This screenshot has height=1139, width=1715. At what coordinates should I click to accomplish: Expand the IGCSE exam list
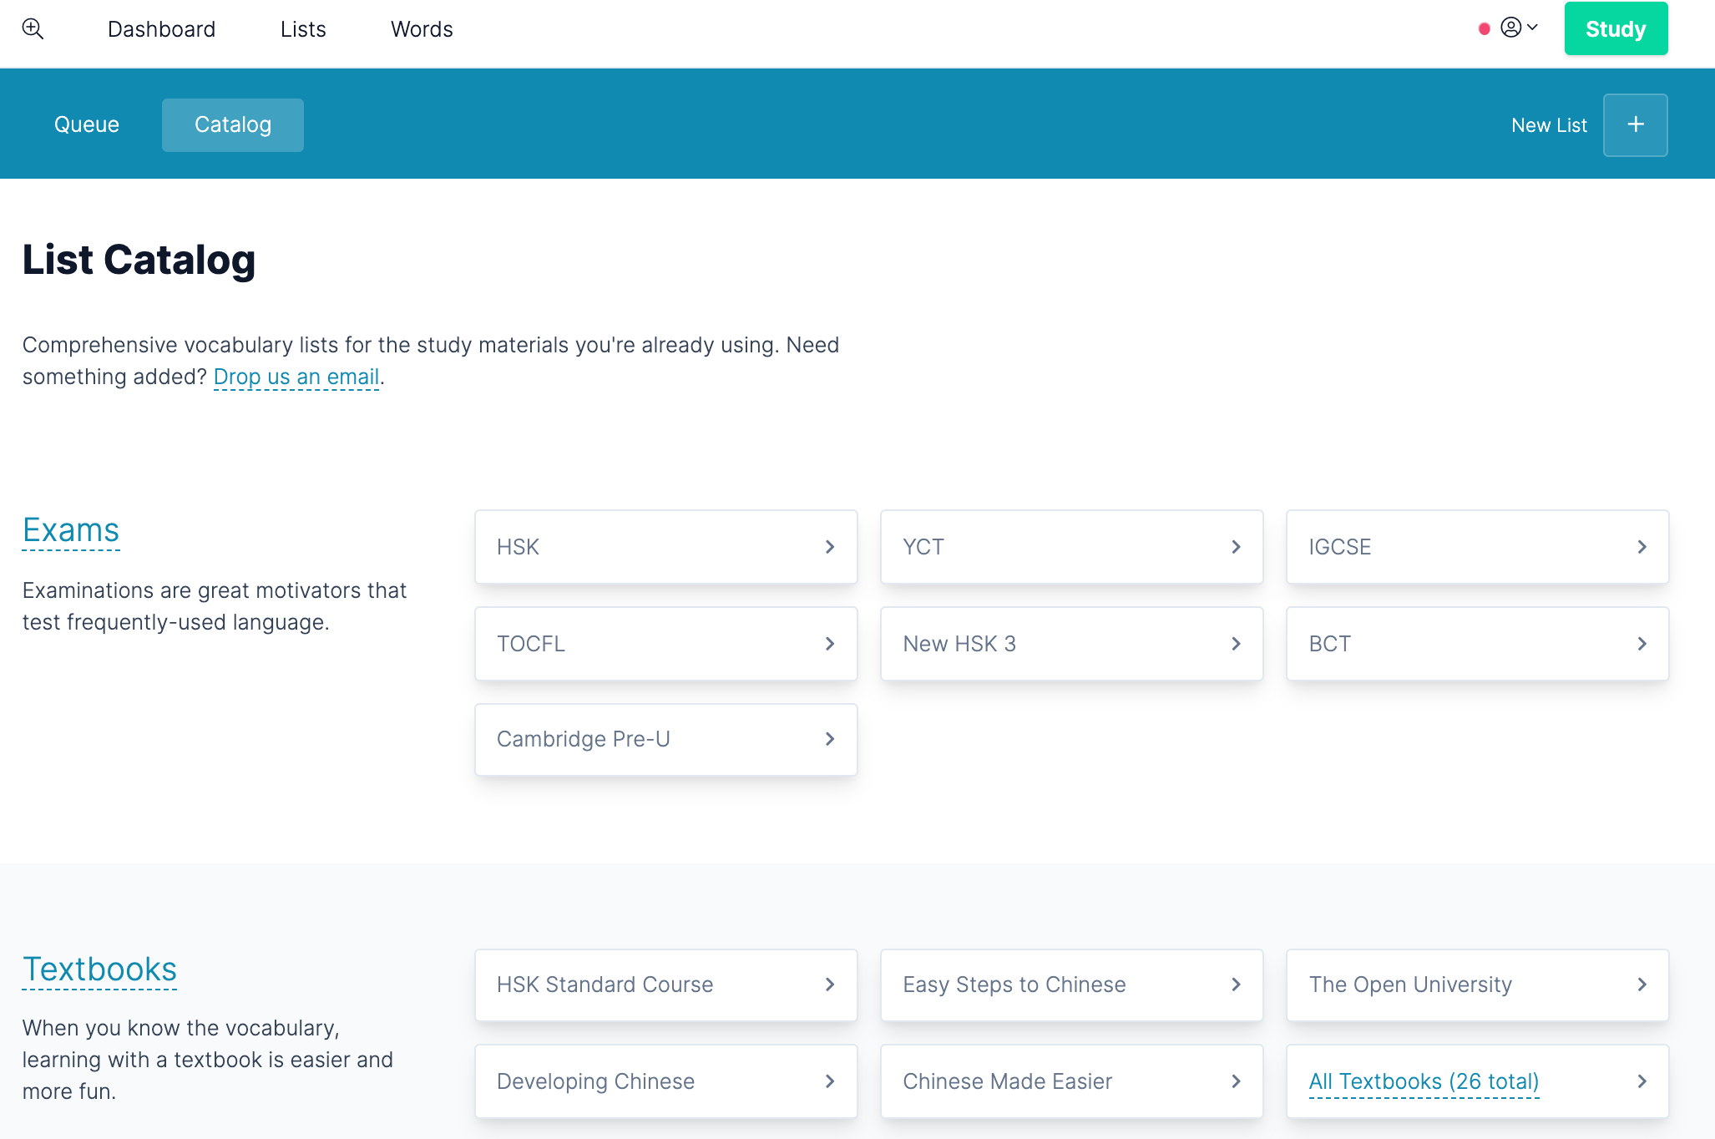click(1479, 548)
